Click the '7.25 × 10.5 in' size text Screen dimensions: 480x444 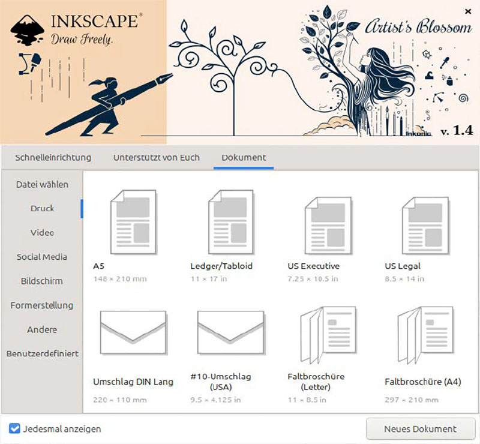pyautogui.click(x=313, y=279)
